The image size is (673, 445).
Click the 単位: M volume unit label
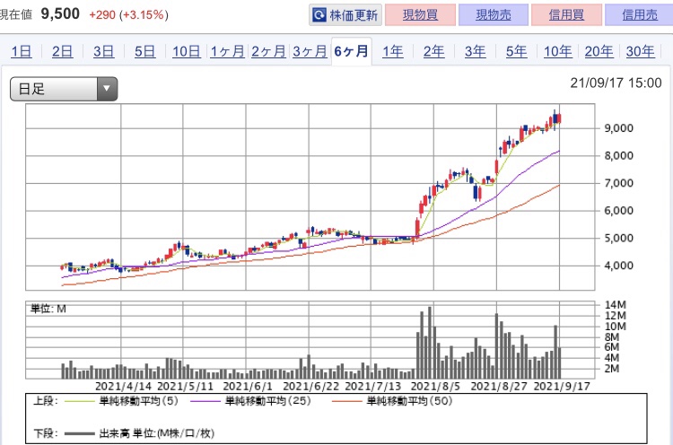point(48,309)
